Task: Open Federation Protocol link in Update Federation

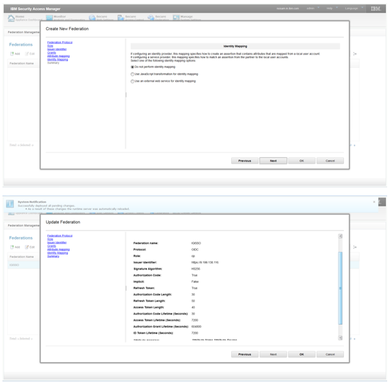Action: (x=60, y=236)
